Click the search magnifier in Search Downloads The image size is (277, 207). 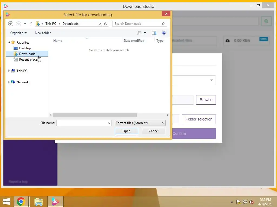click(x=163, y=24)
